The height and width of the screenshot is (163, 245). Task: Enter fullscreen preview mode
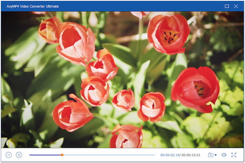[x=234, y=155]
